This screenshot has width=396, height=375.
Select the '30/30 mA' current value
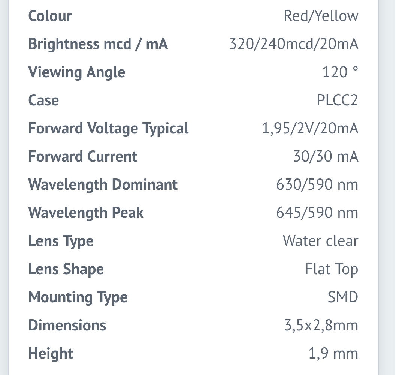point(326,157)
